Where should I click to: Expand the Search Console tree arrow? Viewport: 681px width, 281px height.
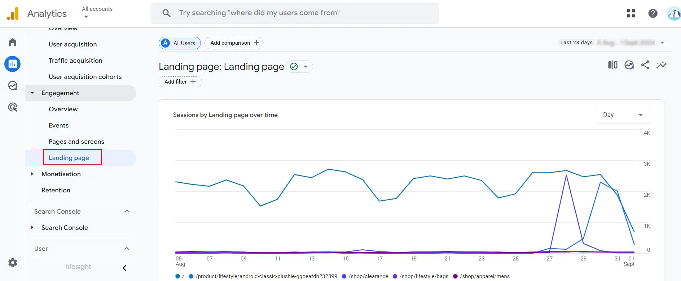32,228
